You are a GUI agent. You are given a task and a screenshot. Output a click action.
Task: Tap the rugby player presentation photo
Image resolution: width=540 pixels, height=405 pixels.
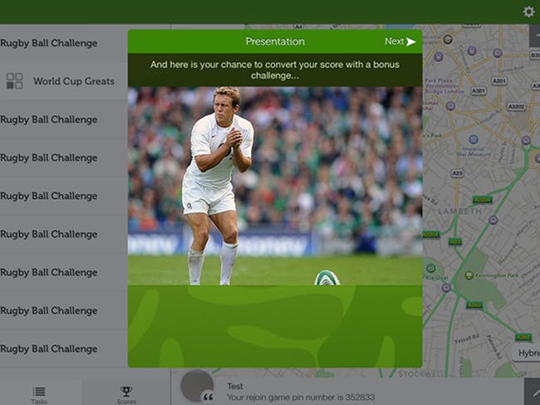[x=275, y=186]
